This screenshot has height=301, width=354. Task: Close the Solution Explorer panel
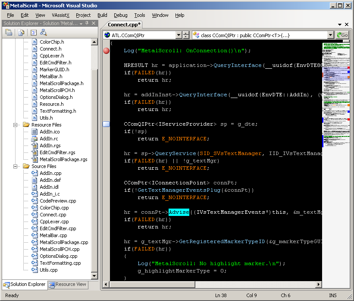tap(94, 23)
